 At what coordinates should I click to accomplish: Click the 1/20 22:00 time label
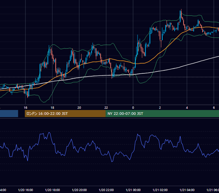106,190
